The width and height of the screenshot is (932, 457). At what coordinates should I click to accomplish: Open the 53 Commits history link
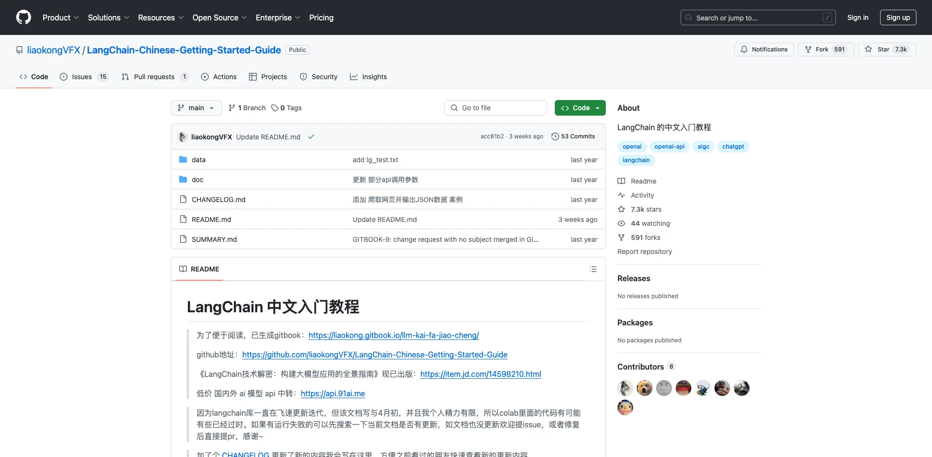[573, 136]
